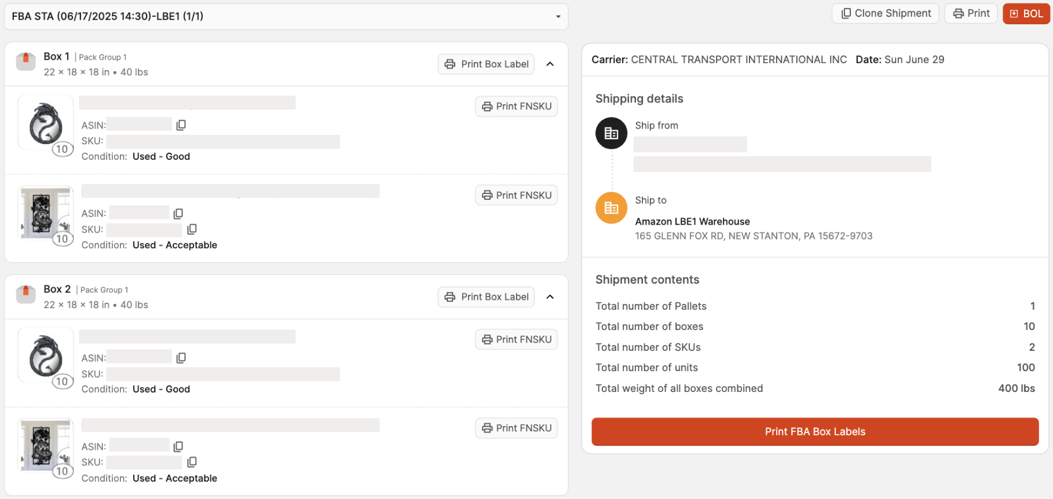Screen dimensions: 1053x499
Task: Click the Total number of boxes value 10
Action: (1029, 326)
